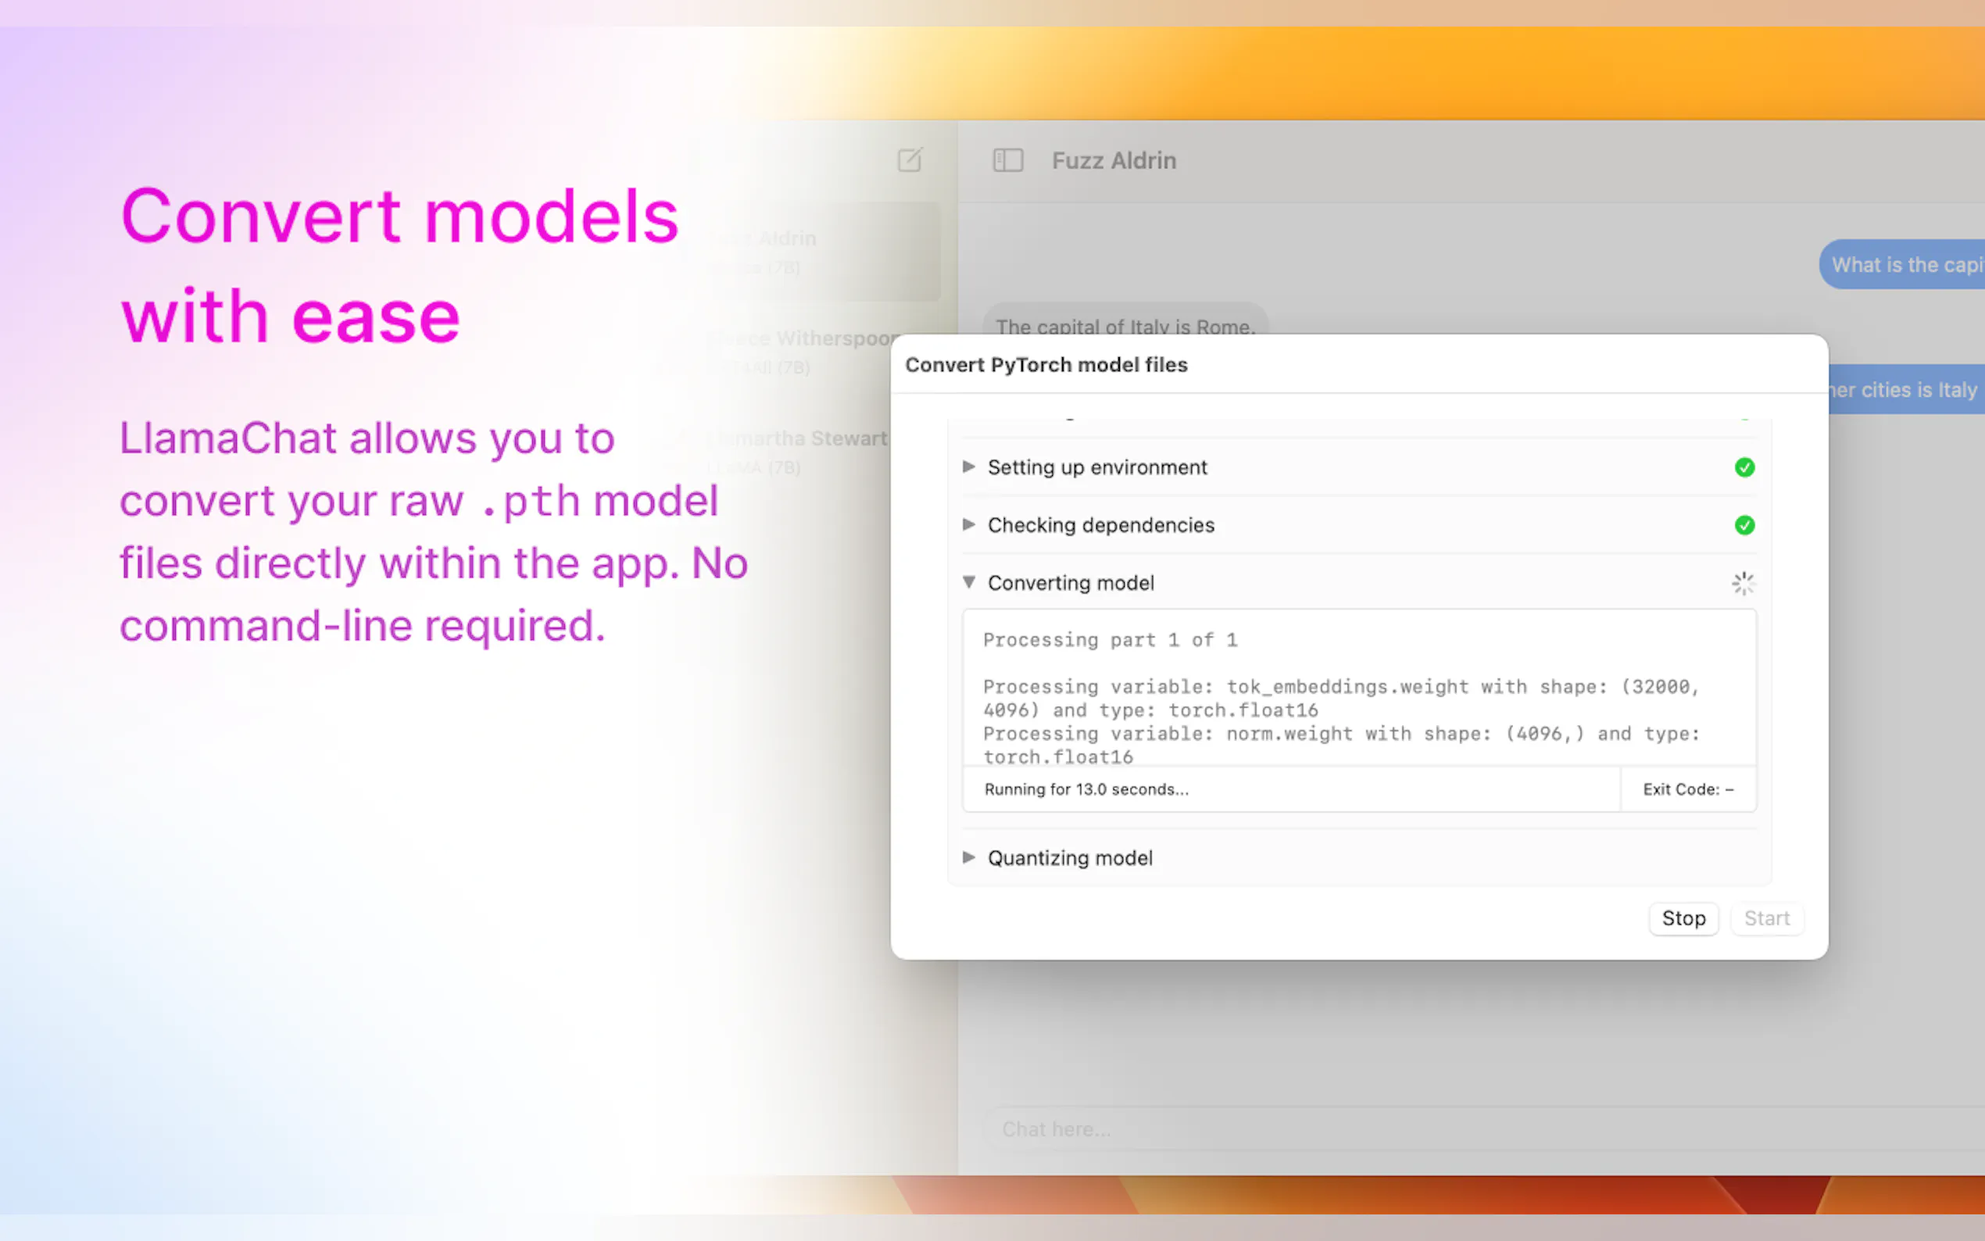
Task: Click the Chat here message field
Action: 1395,1129
